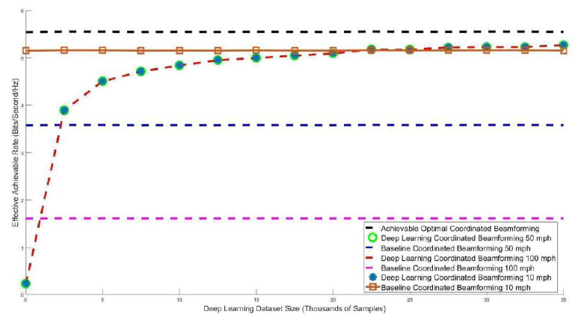Viewport: 587px width, 317px height.
Task: Click the data marker at dataset size zero
Action: point(25,283)
